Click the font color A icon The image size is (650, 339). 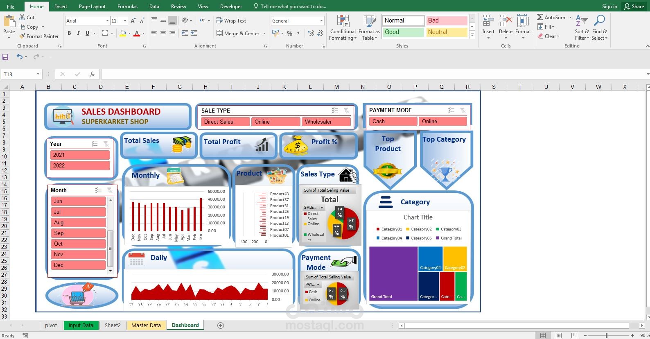[137, 33]
